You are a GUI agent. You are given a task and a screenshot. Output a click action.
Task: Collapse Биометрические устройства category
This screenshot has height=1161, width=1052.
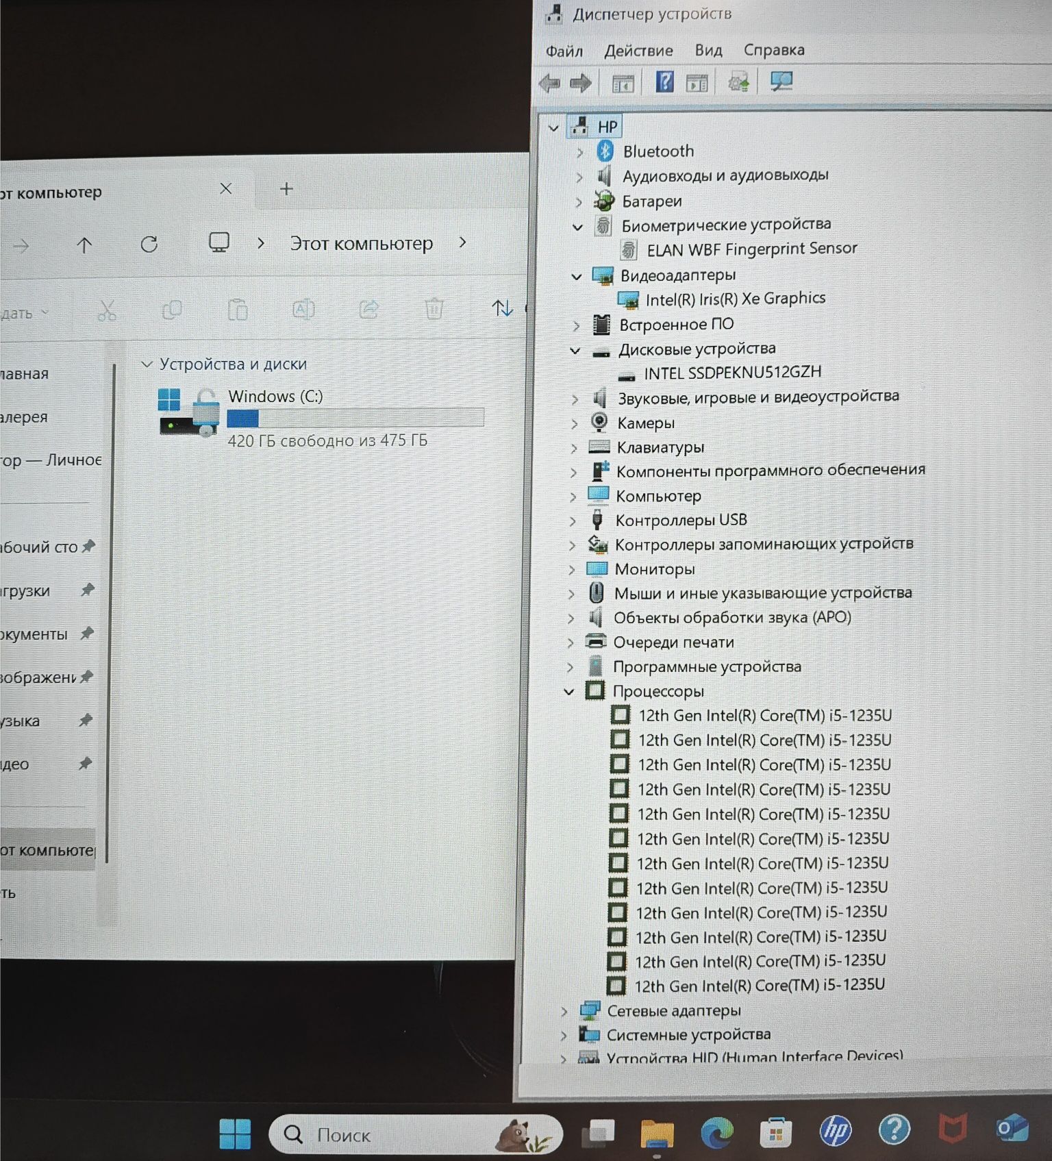(578, 227)
